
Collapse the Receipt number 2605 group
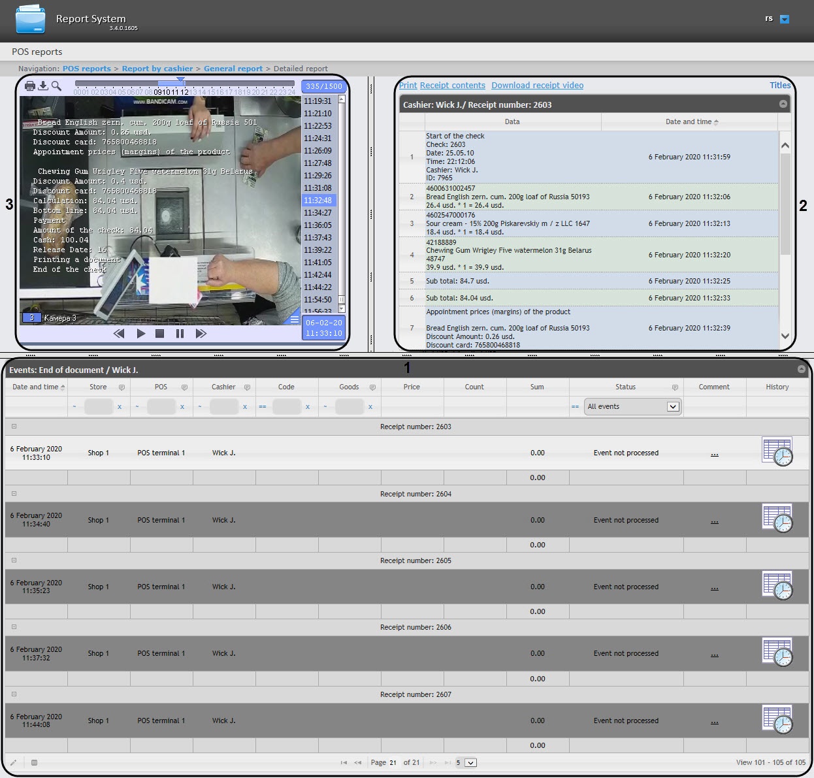pos(14,560)
